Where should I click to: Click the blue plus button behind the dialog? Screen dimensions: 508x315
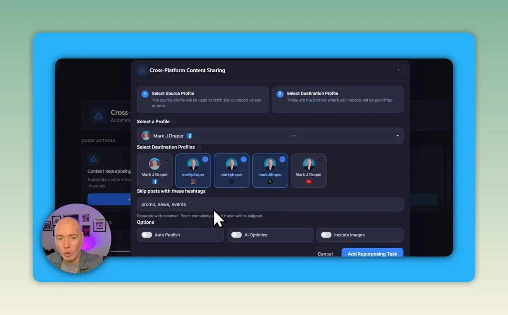point(109,199)
